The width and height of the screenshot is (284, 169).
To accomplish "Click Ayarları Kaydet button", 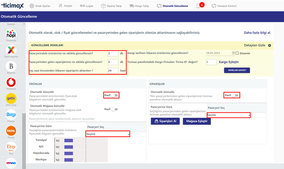I will (237, 70).
